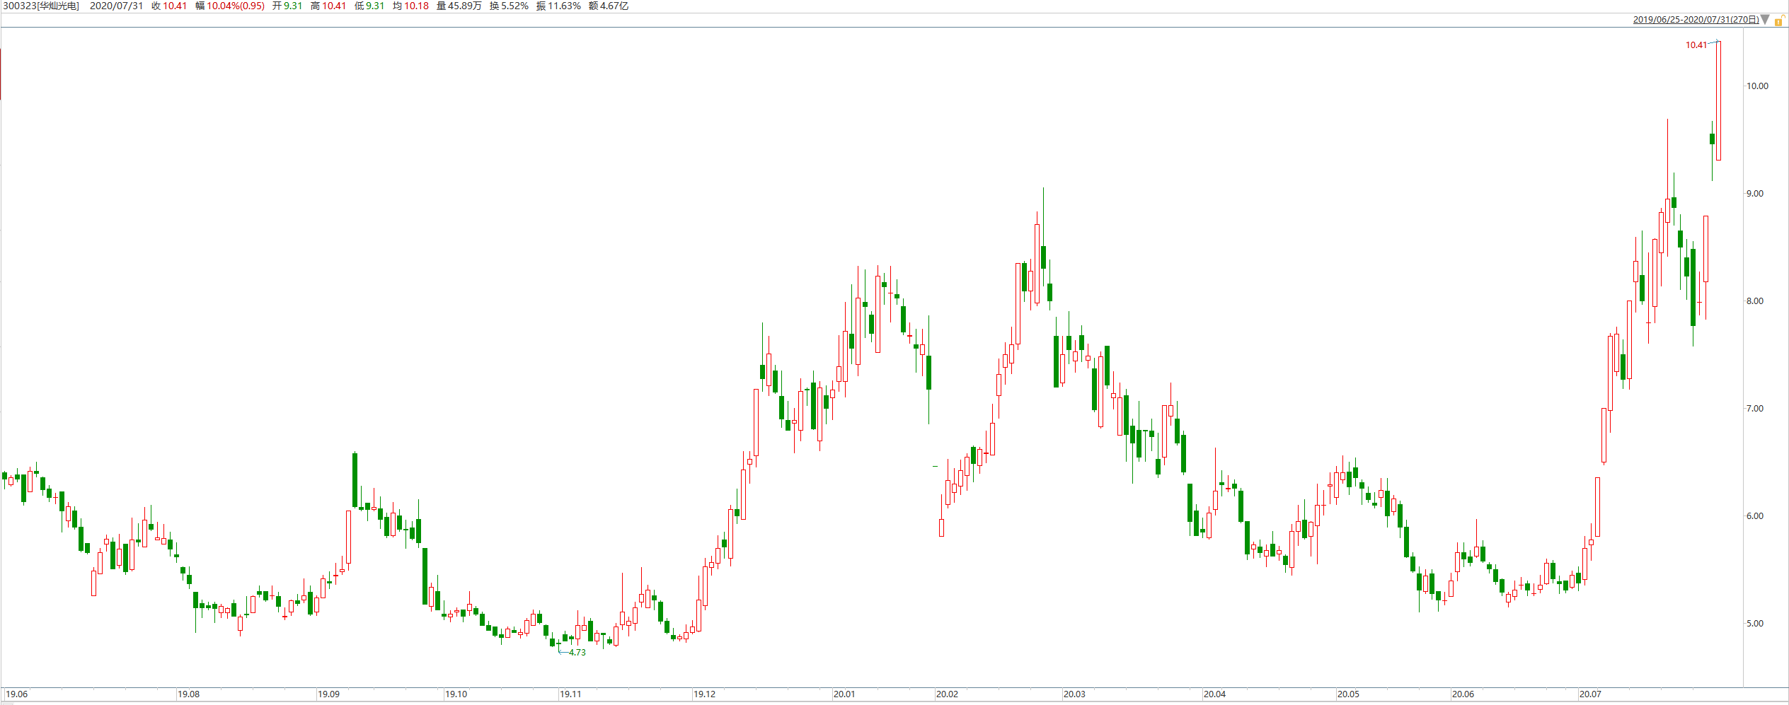Image resolution: width=1789 pixels, height=705 pixels.
Task: Click the 4.73 low-price marker label
Action: [x=577, y=653]
